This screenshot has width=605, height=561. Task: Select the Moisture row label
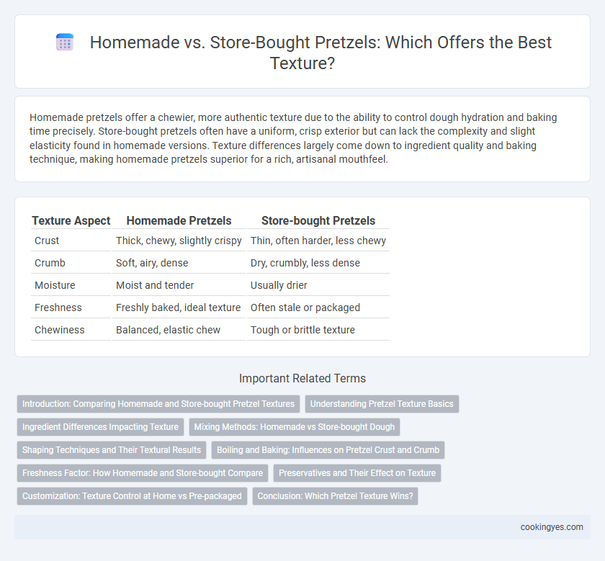pos(55,285)
